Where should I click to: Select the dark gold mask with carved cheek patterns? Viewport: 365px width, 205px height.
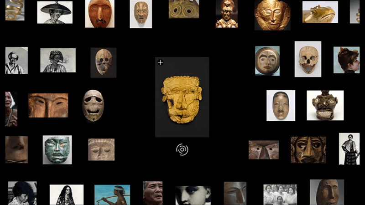tap(308, 150)
